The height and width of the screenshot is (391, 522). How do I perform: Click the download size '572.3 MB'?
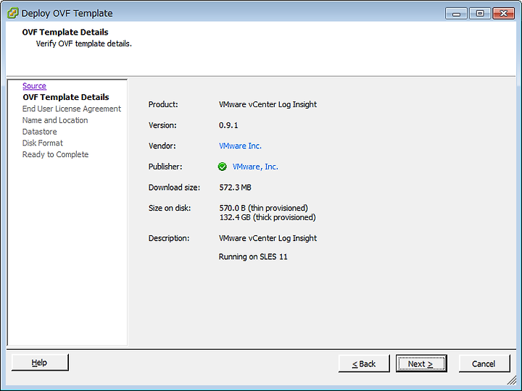tap(236, 188)
